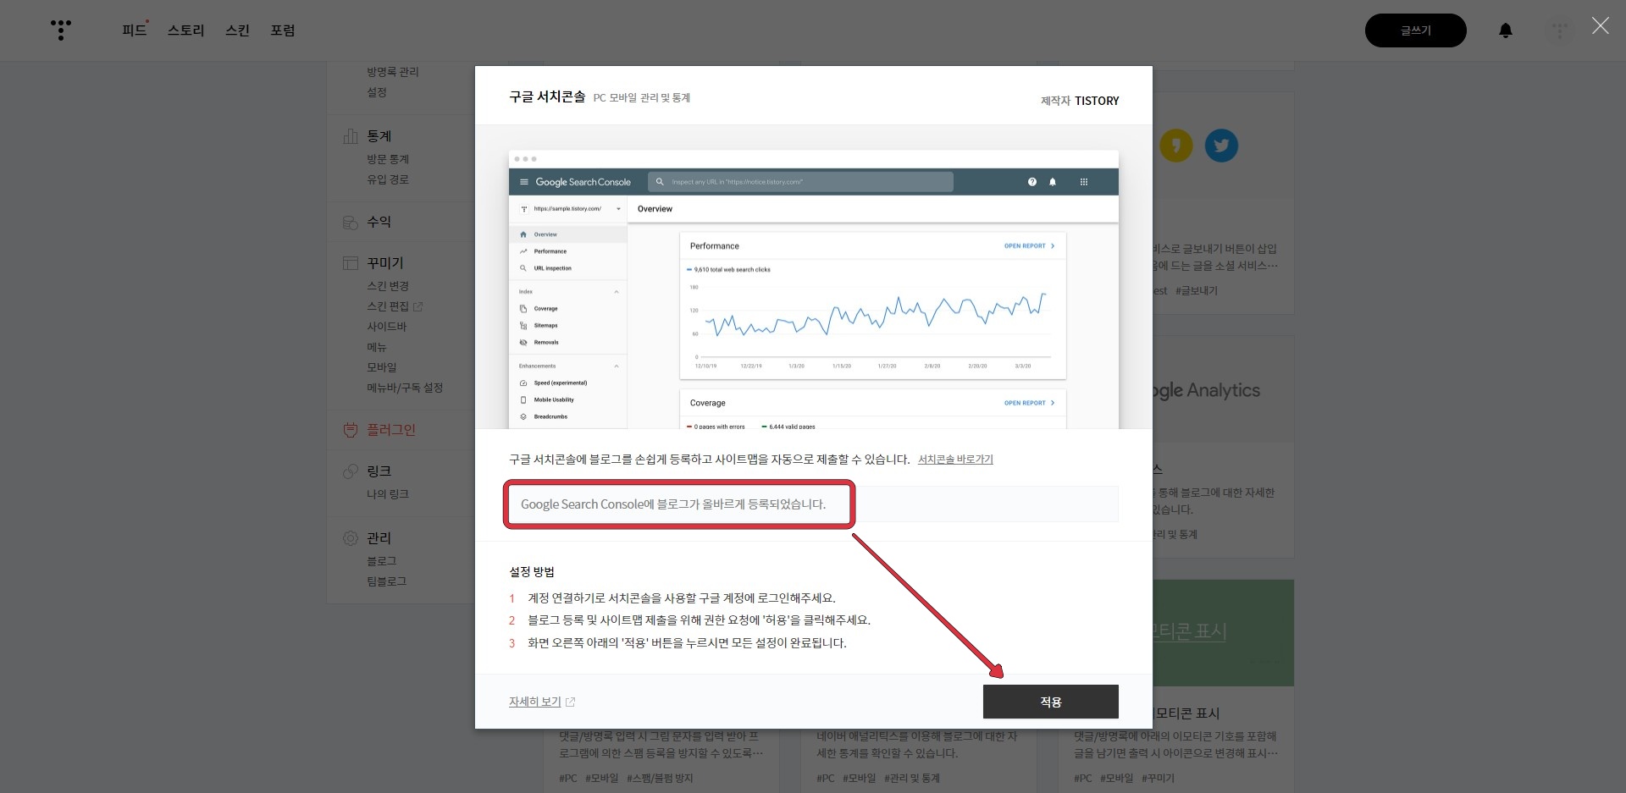Select 메뉴바/구독 설정 in the sidebar
Image resolution: width=1626 pixels, height=793 pixels.
coord(405,388)
